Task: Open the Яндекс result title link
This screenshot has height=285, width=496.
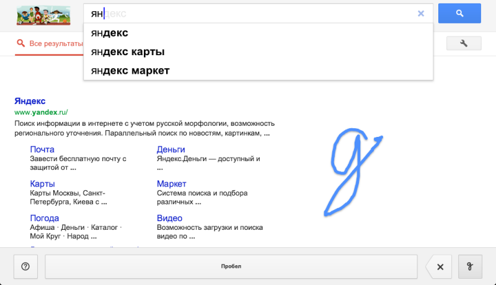Action: [x=30, y=101]
